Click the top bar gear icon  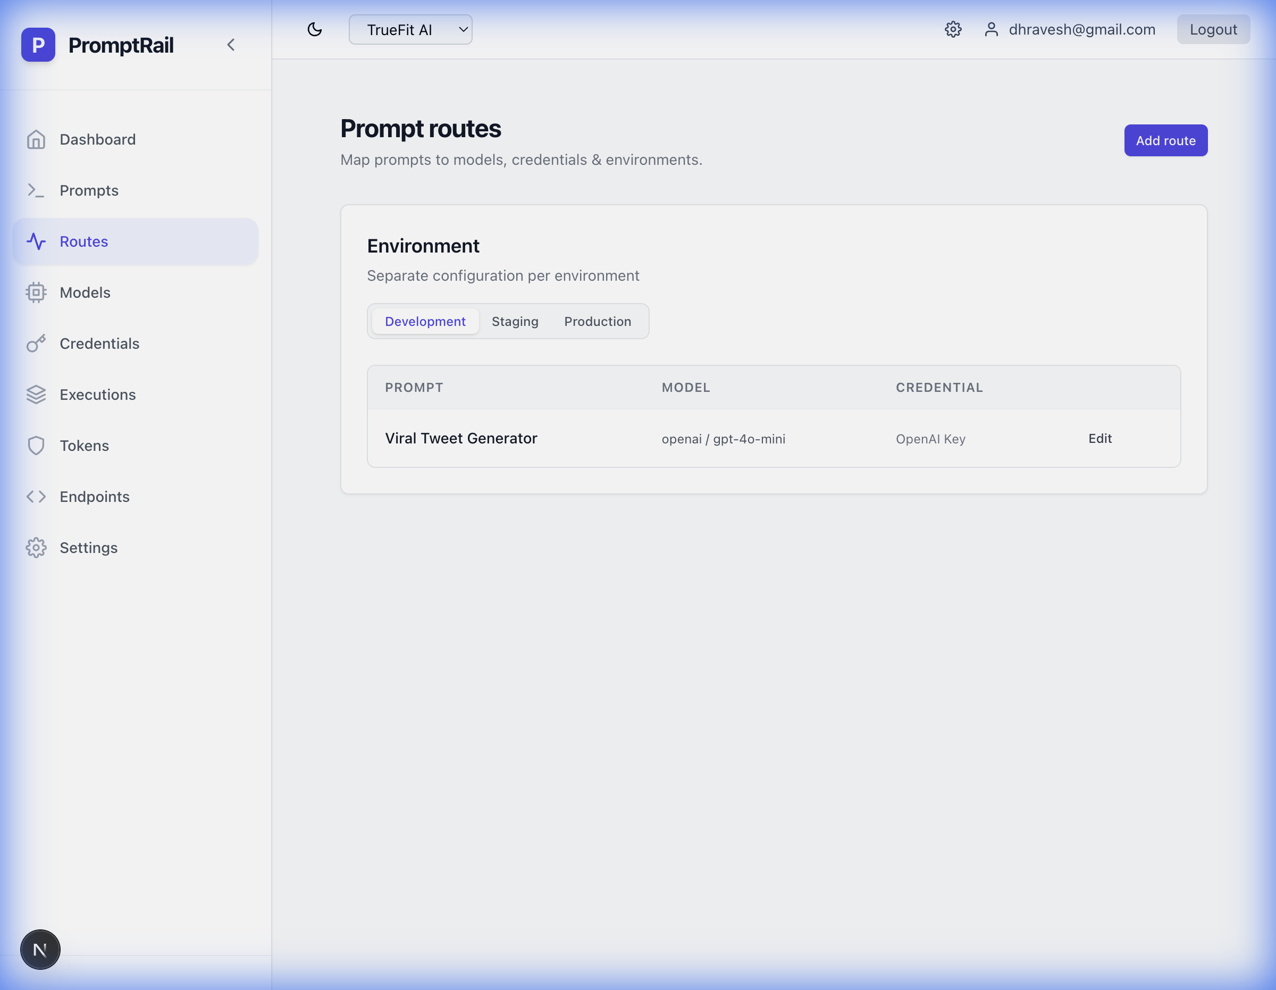tap(953, 29)
